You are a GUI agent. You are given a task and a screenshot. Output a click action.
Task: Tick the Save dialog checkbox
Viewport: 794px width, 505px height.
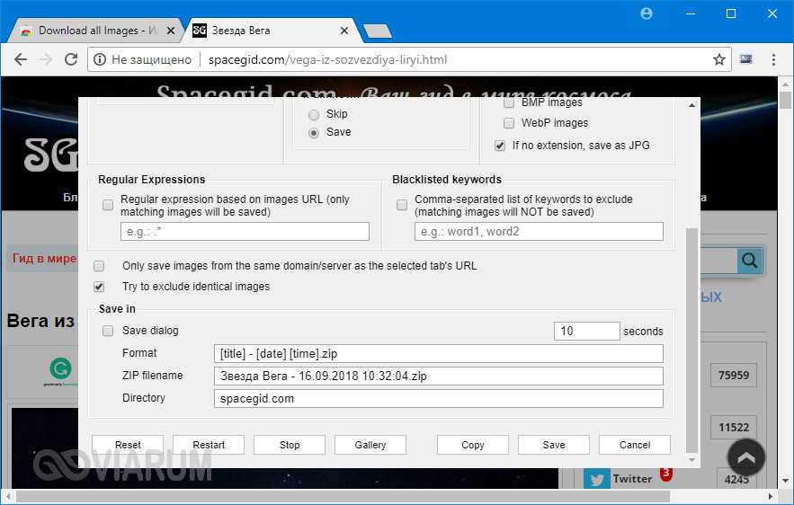[x=108, y=331]
